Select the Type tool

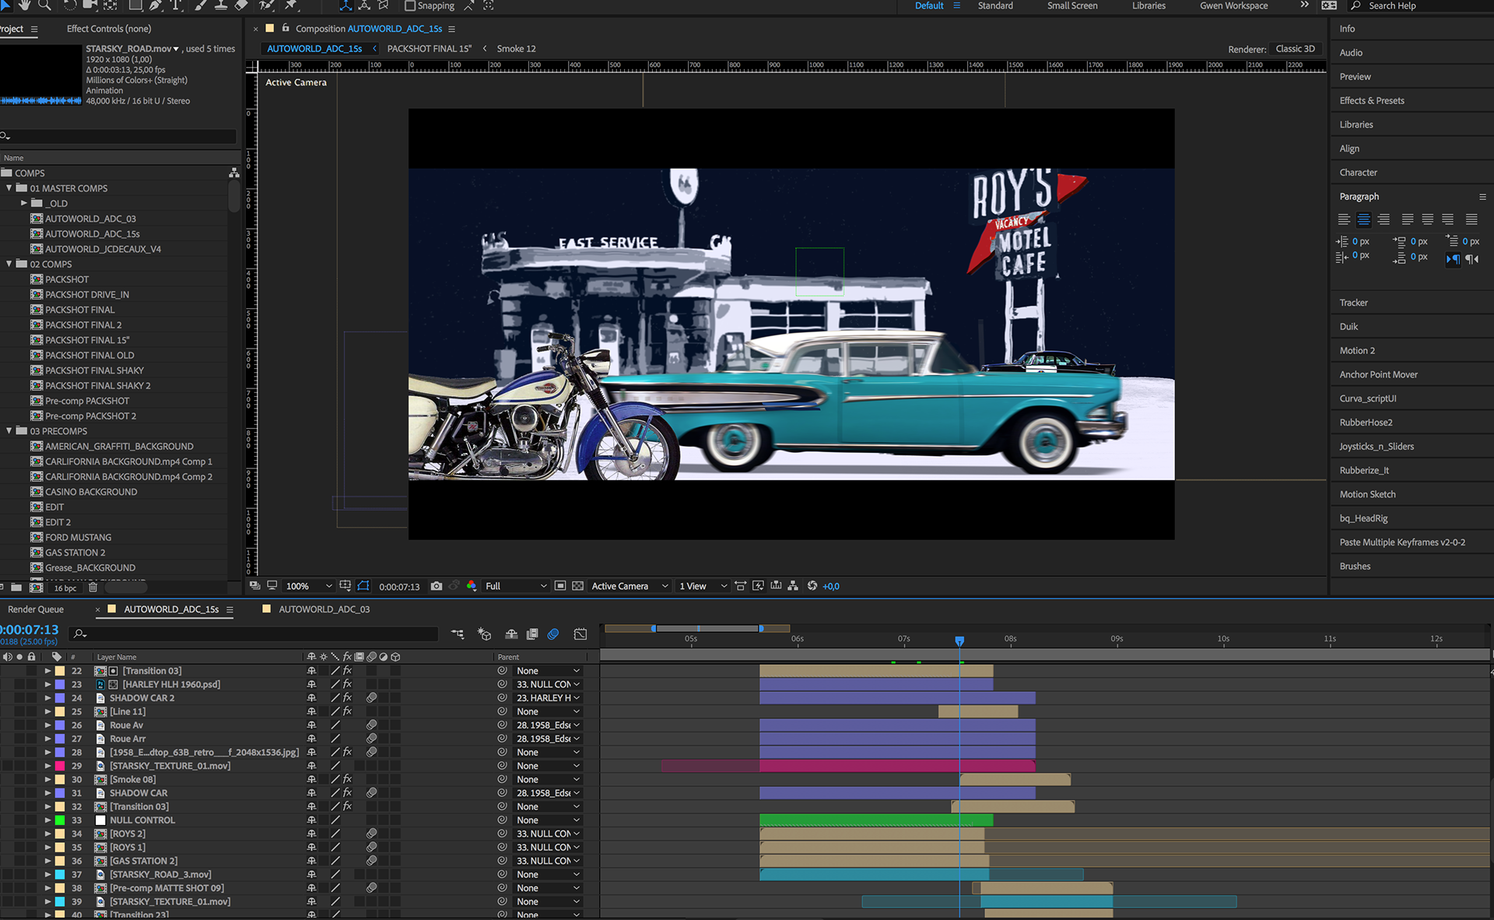pos(176,5)
